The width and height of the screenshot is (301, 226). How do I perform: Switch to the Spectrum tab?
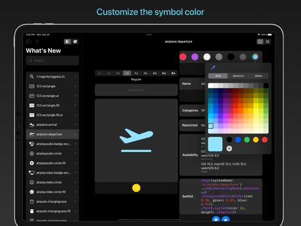pos(238,76)
